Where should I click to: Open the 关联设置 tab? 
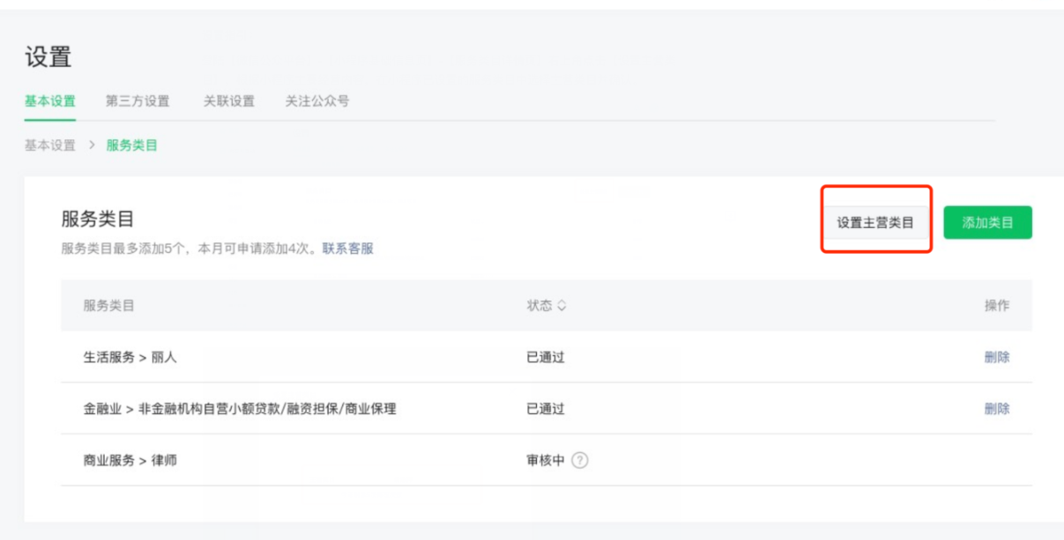pyautogui.click(x=229, y=101)
